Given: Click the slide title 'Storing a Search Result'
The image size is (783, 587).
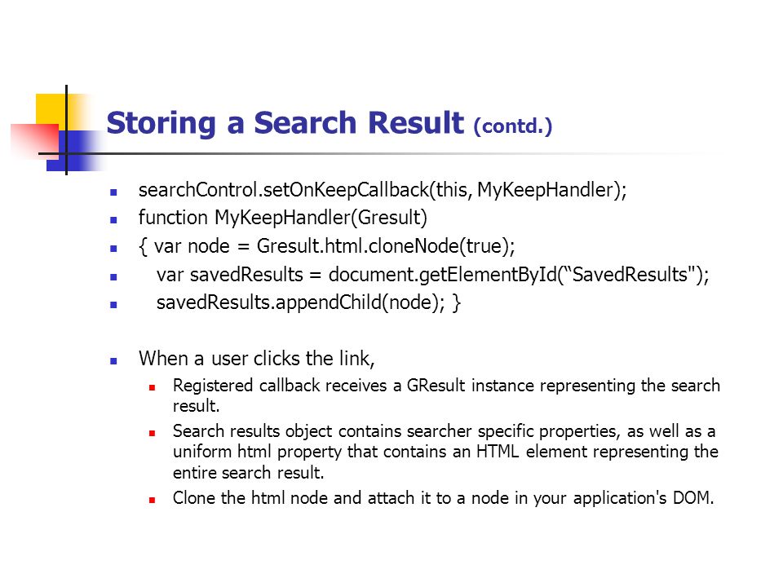Looking at the screenshot, I should coord(285,123).
